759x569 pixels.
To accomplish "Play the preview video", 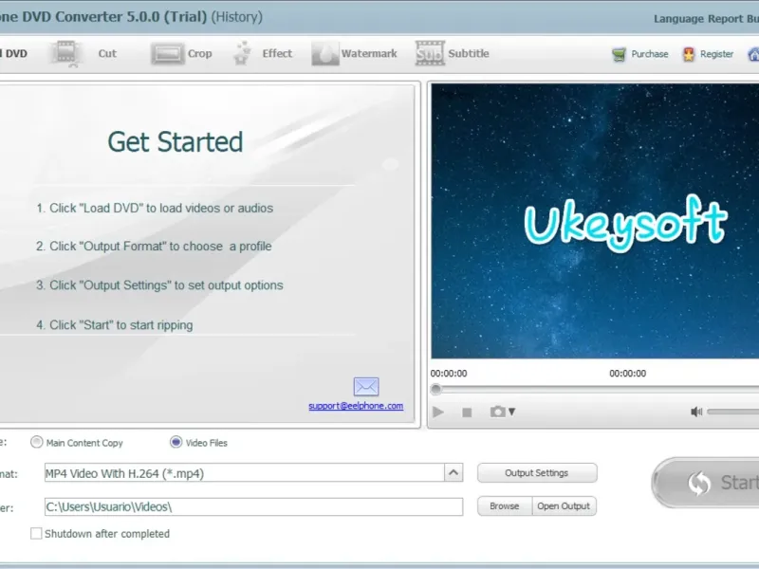I will [x=438, y=412].
